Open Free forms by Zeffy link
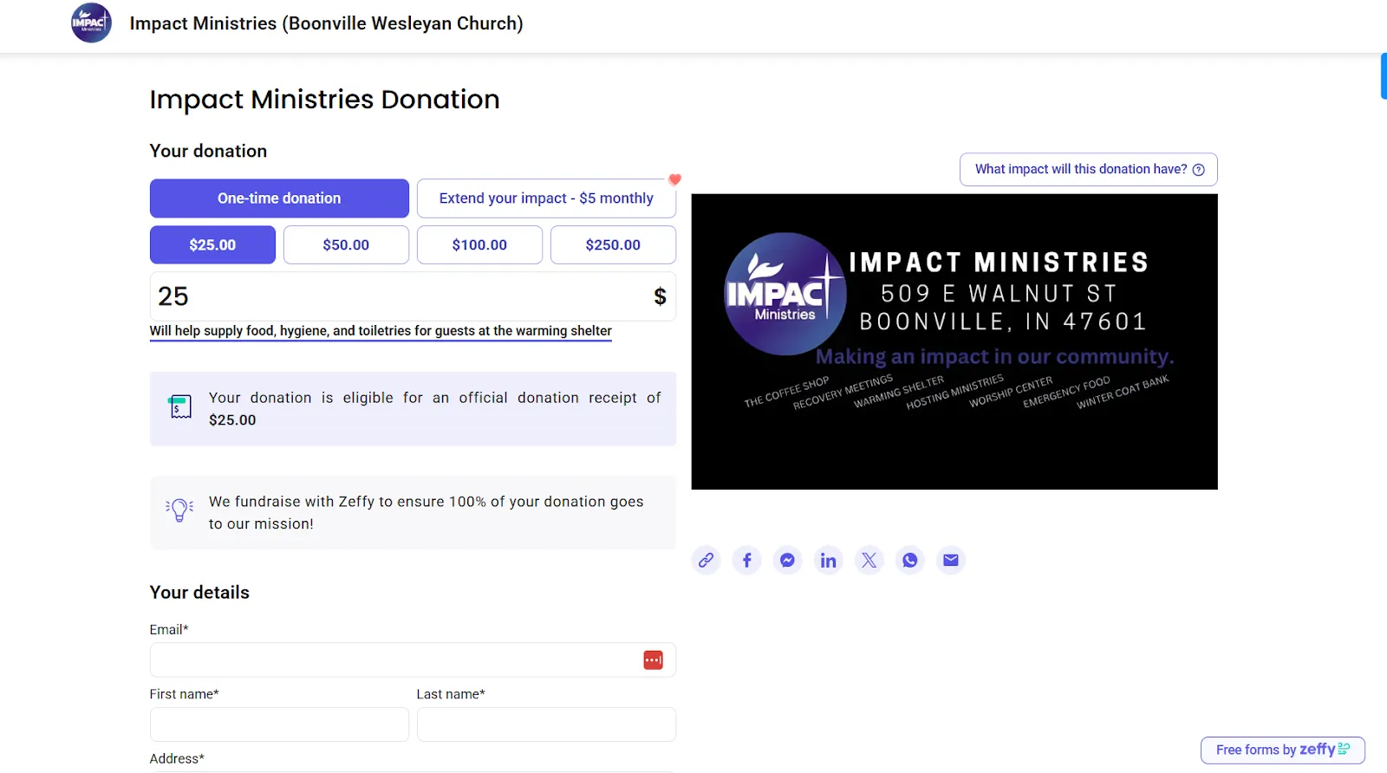Viewport: 1387px width, 773px height. [1283, 750]
